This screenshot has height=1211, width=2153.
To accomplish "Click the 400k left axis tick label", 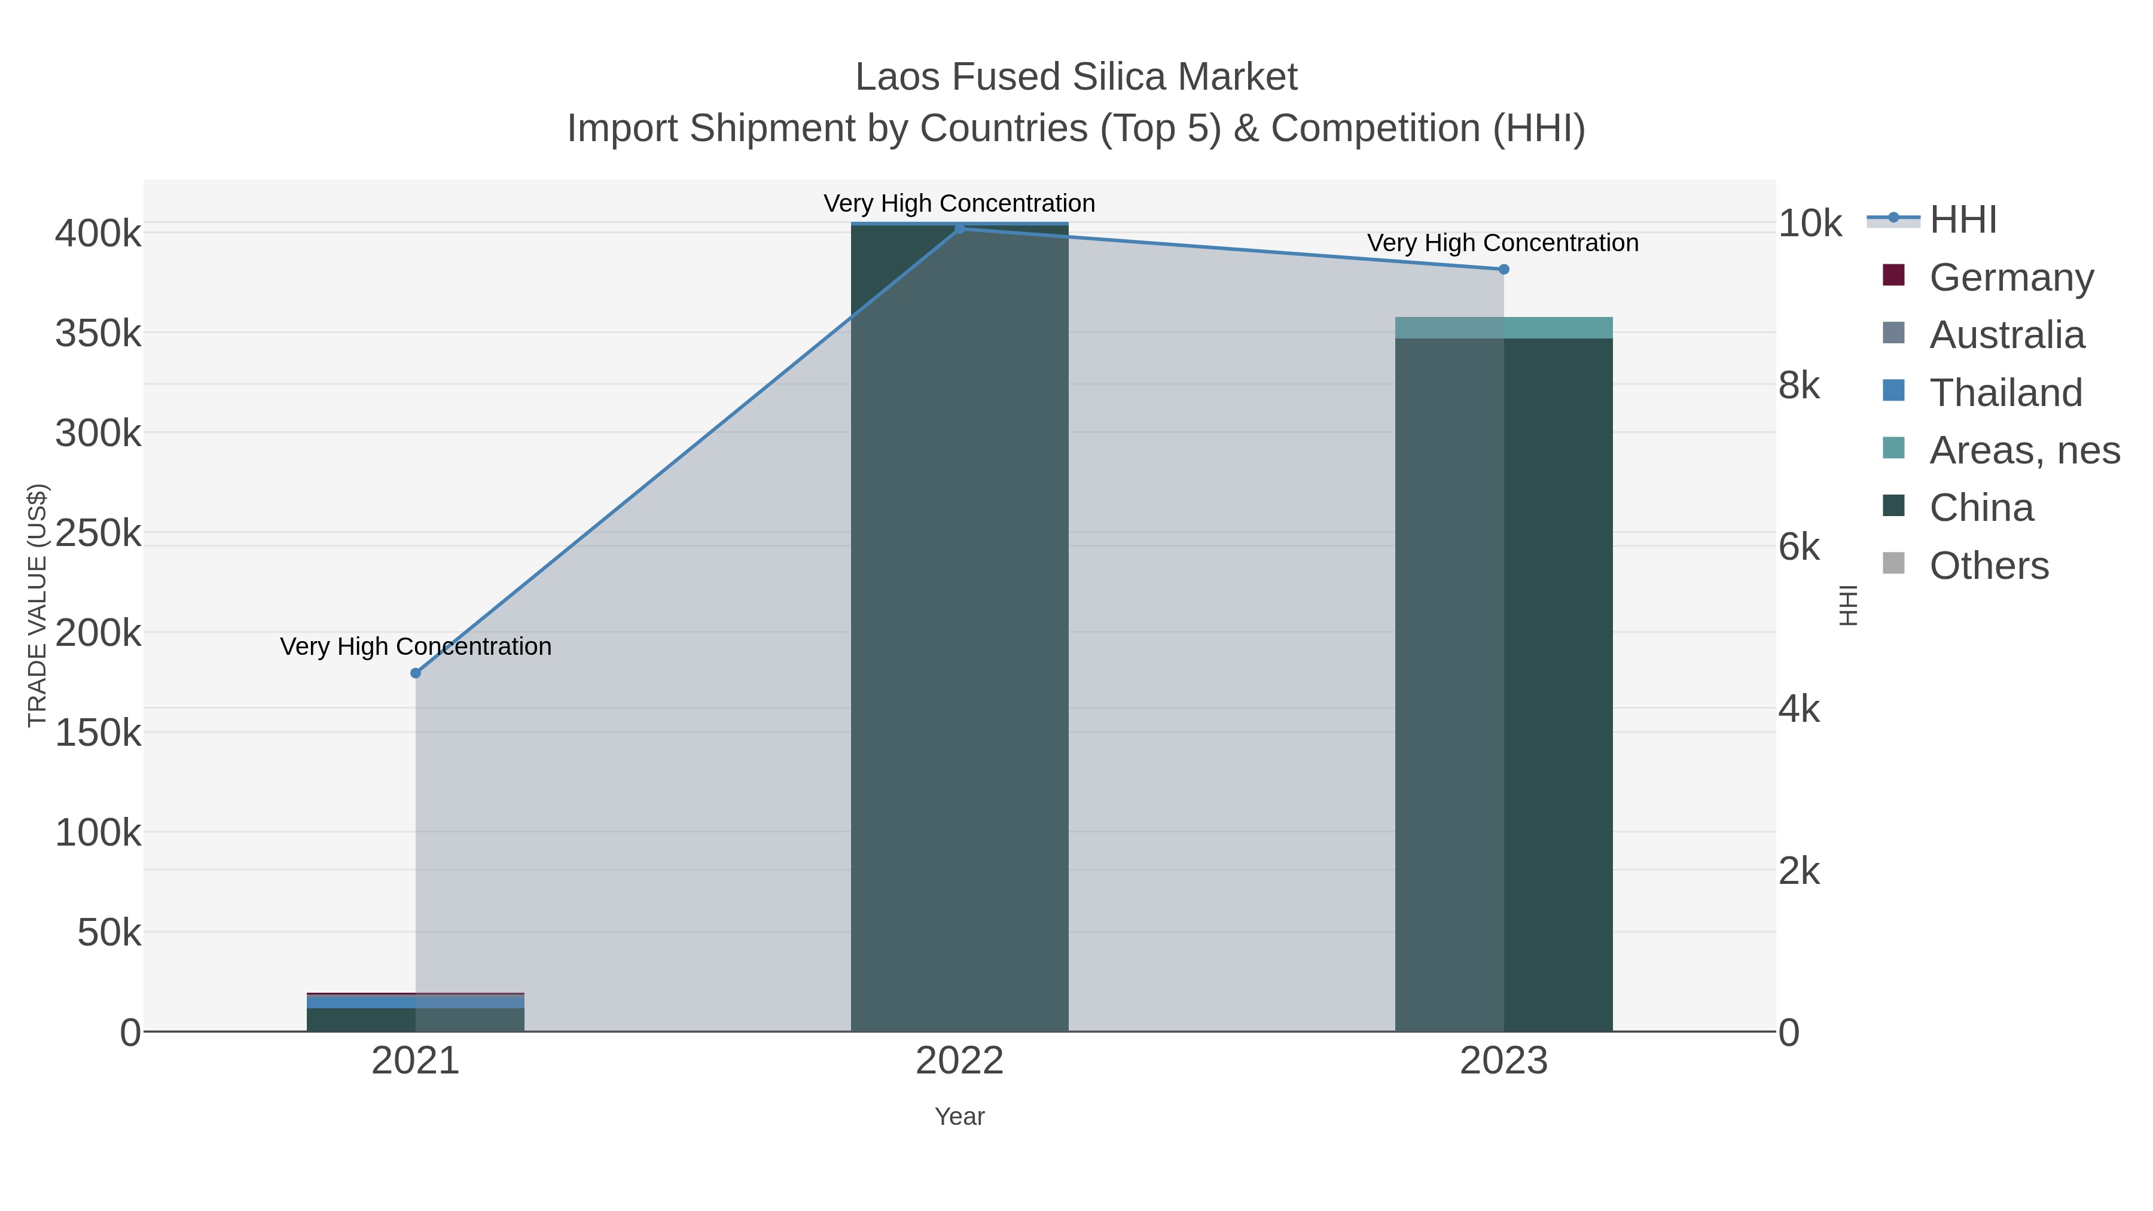I will [98, 233].
